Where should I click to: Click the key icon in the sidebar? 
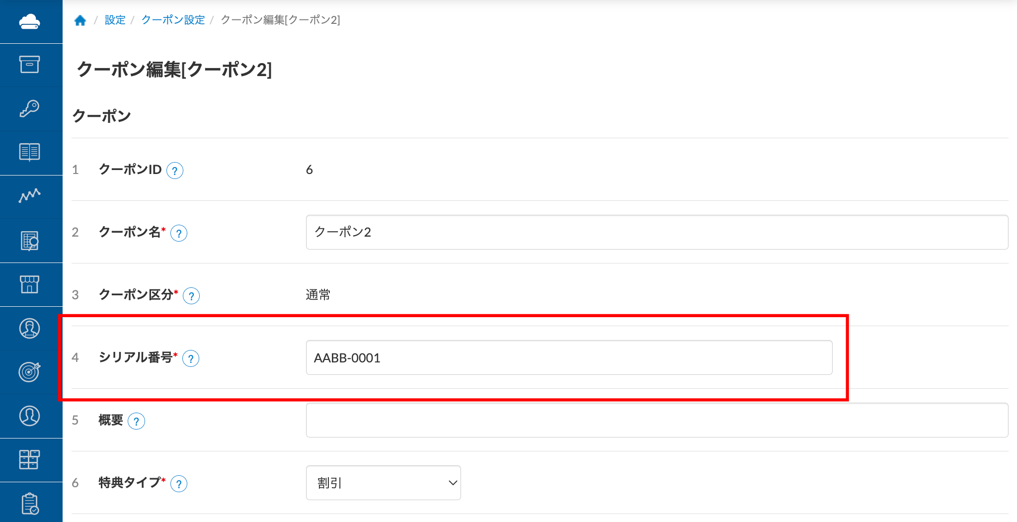tap(29, 108)
